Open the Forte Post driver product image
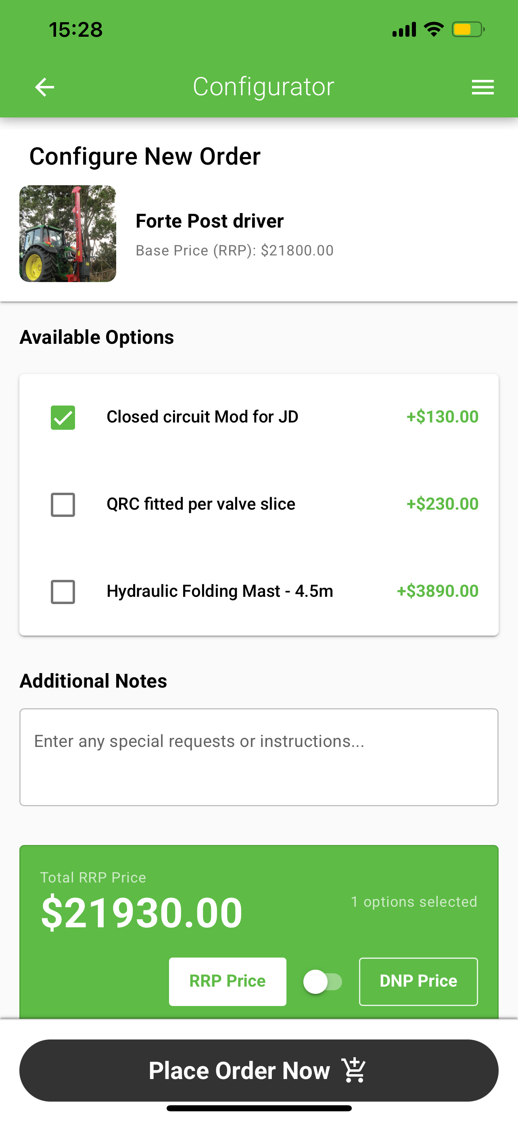This screenshot has height=1121, width=518. click(x=68, y=234)
